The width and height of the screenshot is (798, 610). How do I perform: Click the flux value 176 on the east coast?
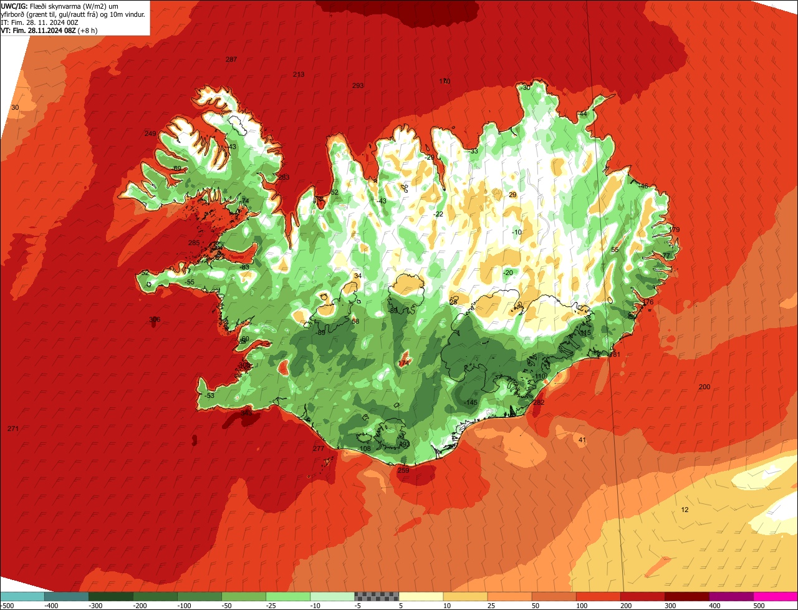648,302
